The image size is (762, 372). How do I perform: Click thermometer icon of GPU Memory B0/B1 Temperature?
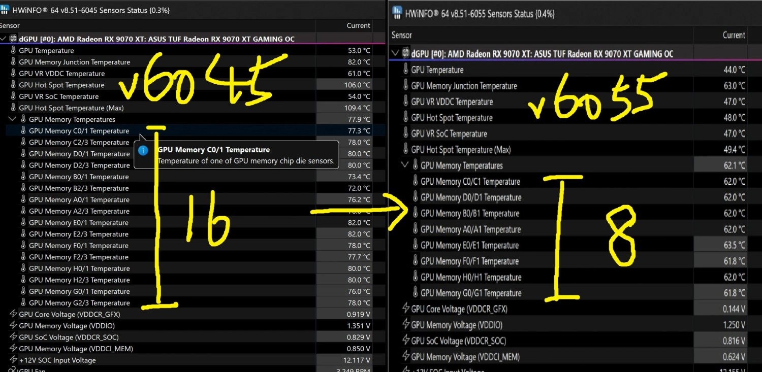tap(416, 213)
